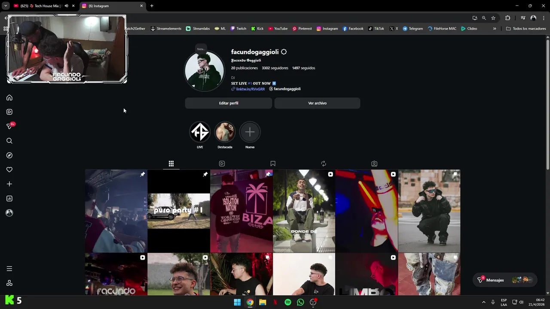Open the Meta apps icon in sidebar
550x309 pixels.
point(9,283)
